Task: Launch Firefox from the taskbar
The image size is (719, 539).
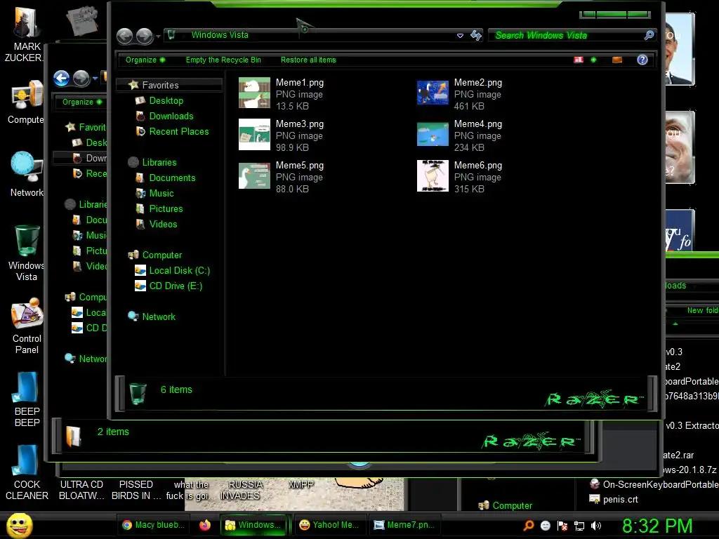Action: (x=205, y=525)
